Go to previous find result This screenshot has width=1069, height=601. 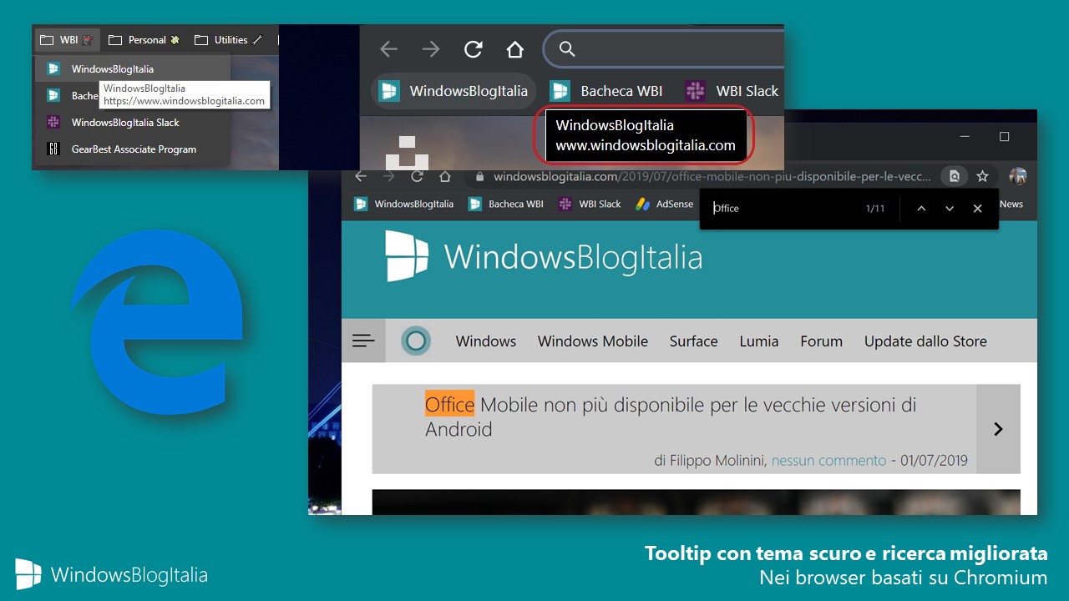click(921, 209)
